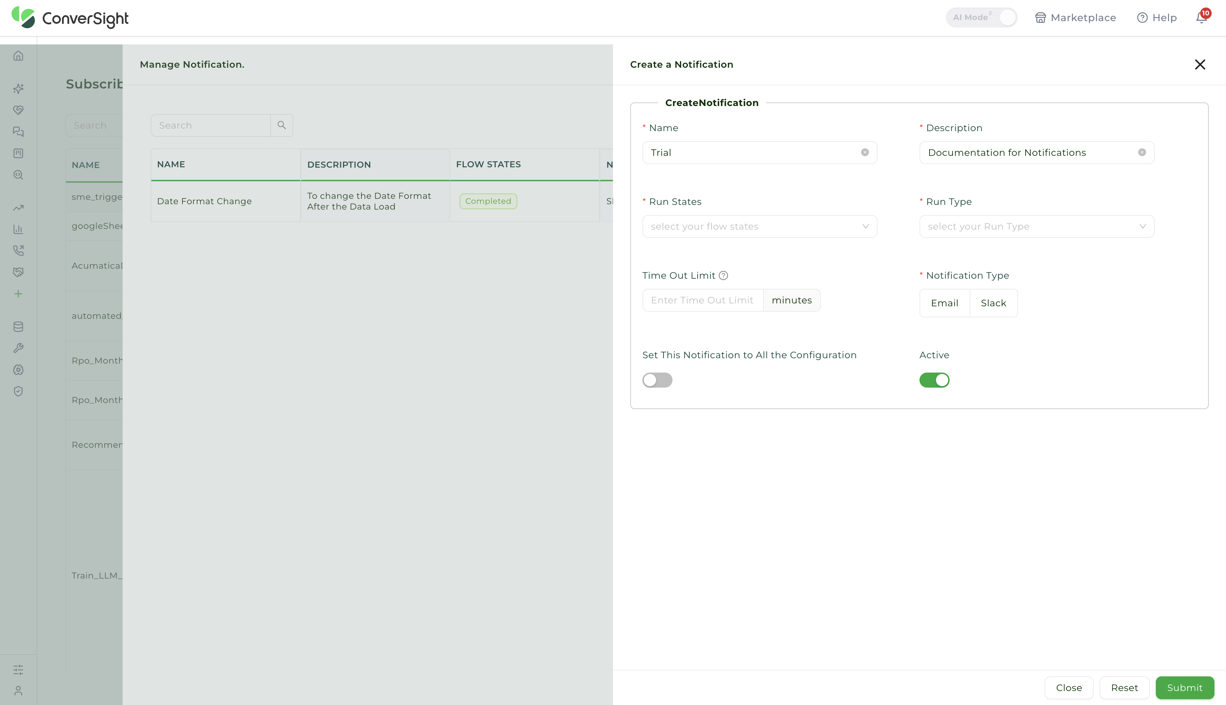Click the Submit button
Viewport: 1226px width, 705px height.
point(1184,687)
